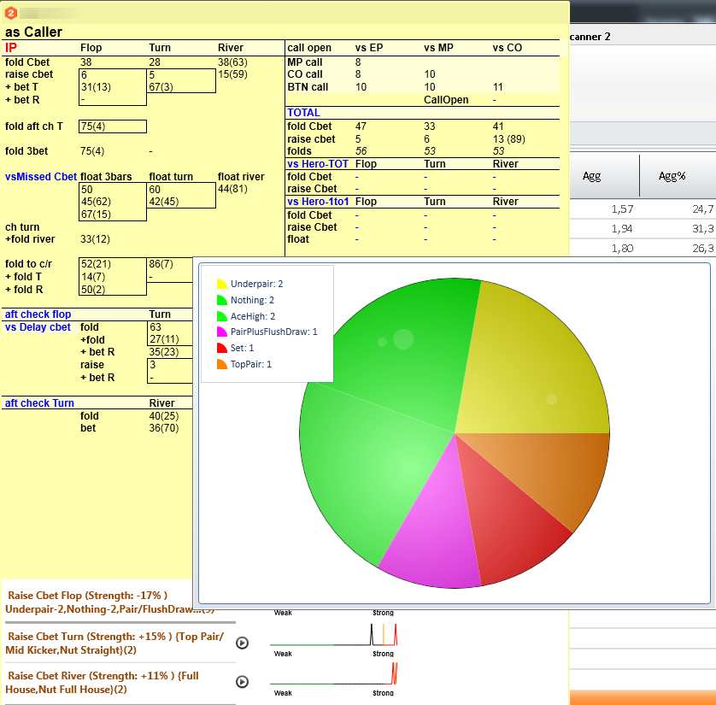Play the Raise Cbet River hand replay icon
The image size is (716, 705).
coord(242,681)
